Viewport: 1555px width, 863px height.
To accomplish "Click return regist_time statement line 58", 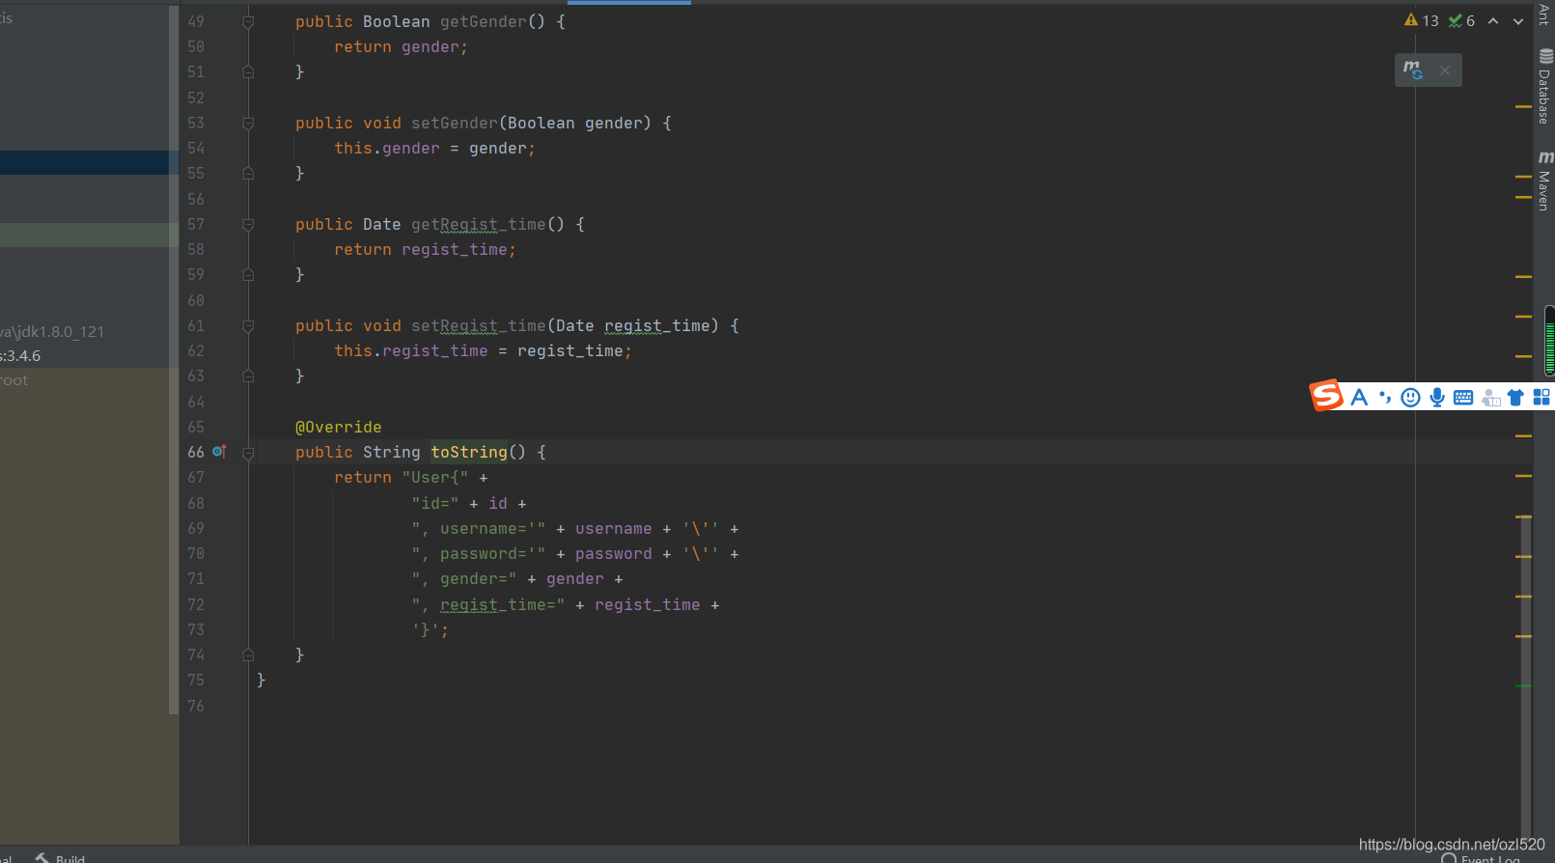I will (425, 249).
